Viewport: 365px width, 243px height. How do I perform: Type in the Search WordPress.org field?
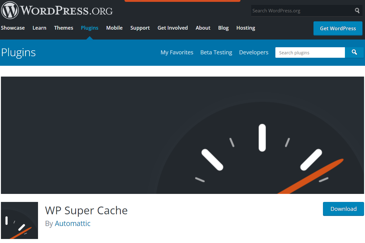pyautogui.click(x=301, y=11)
